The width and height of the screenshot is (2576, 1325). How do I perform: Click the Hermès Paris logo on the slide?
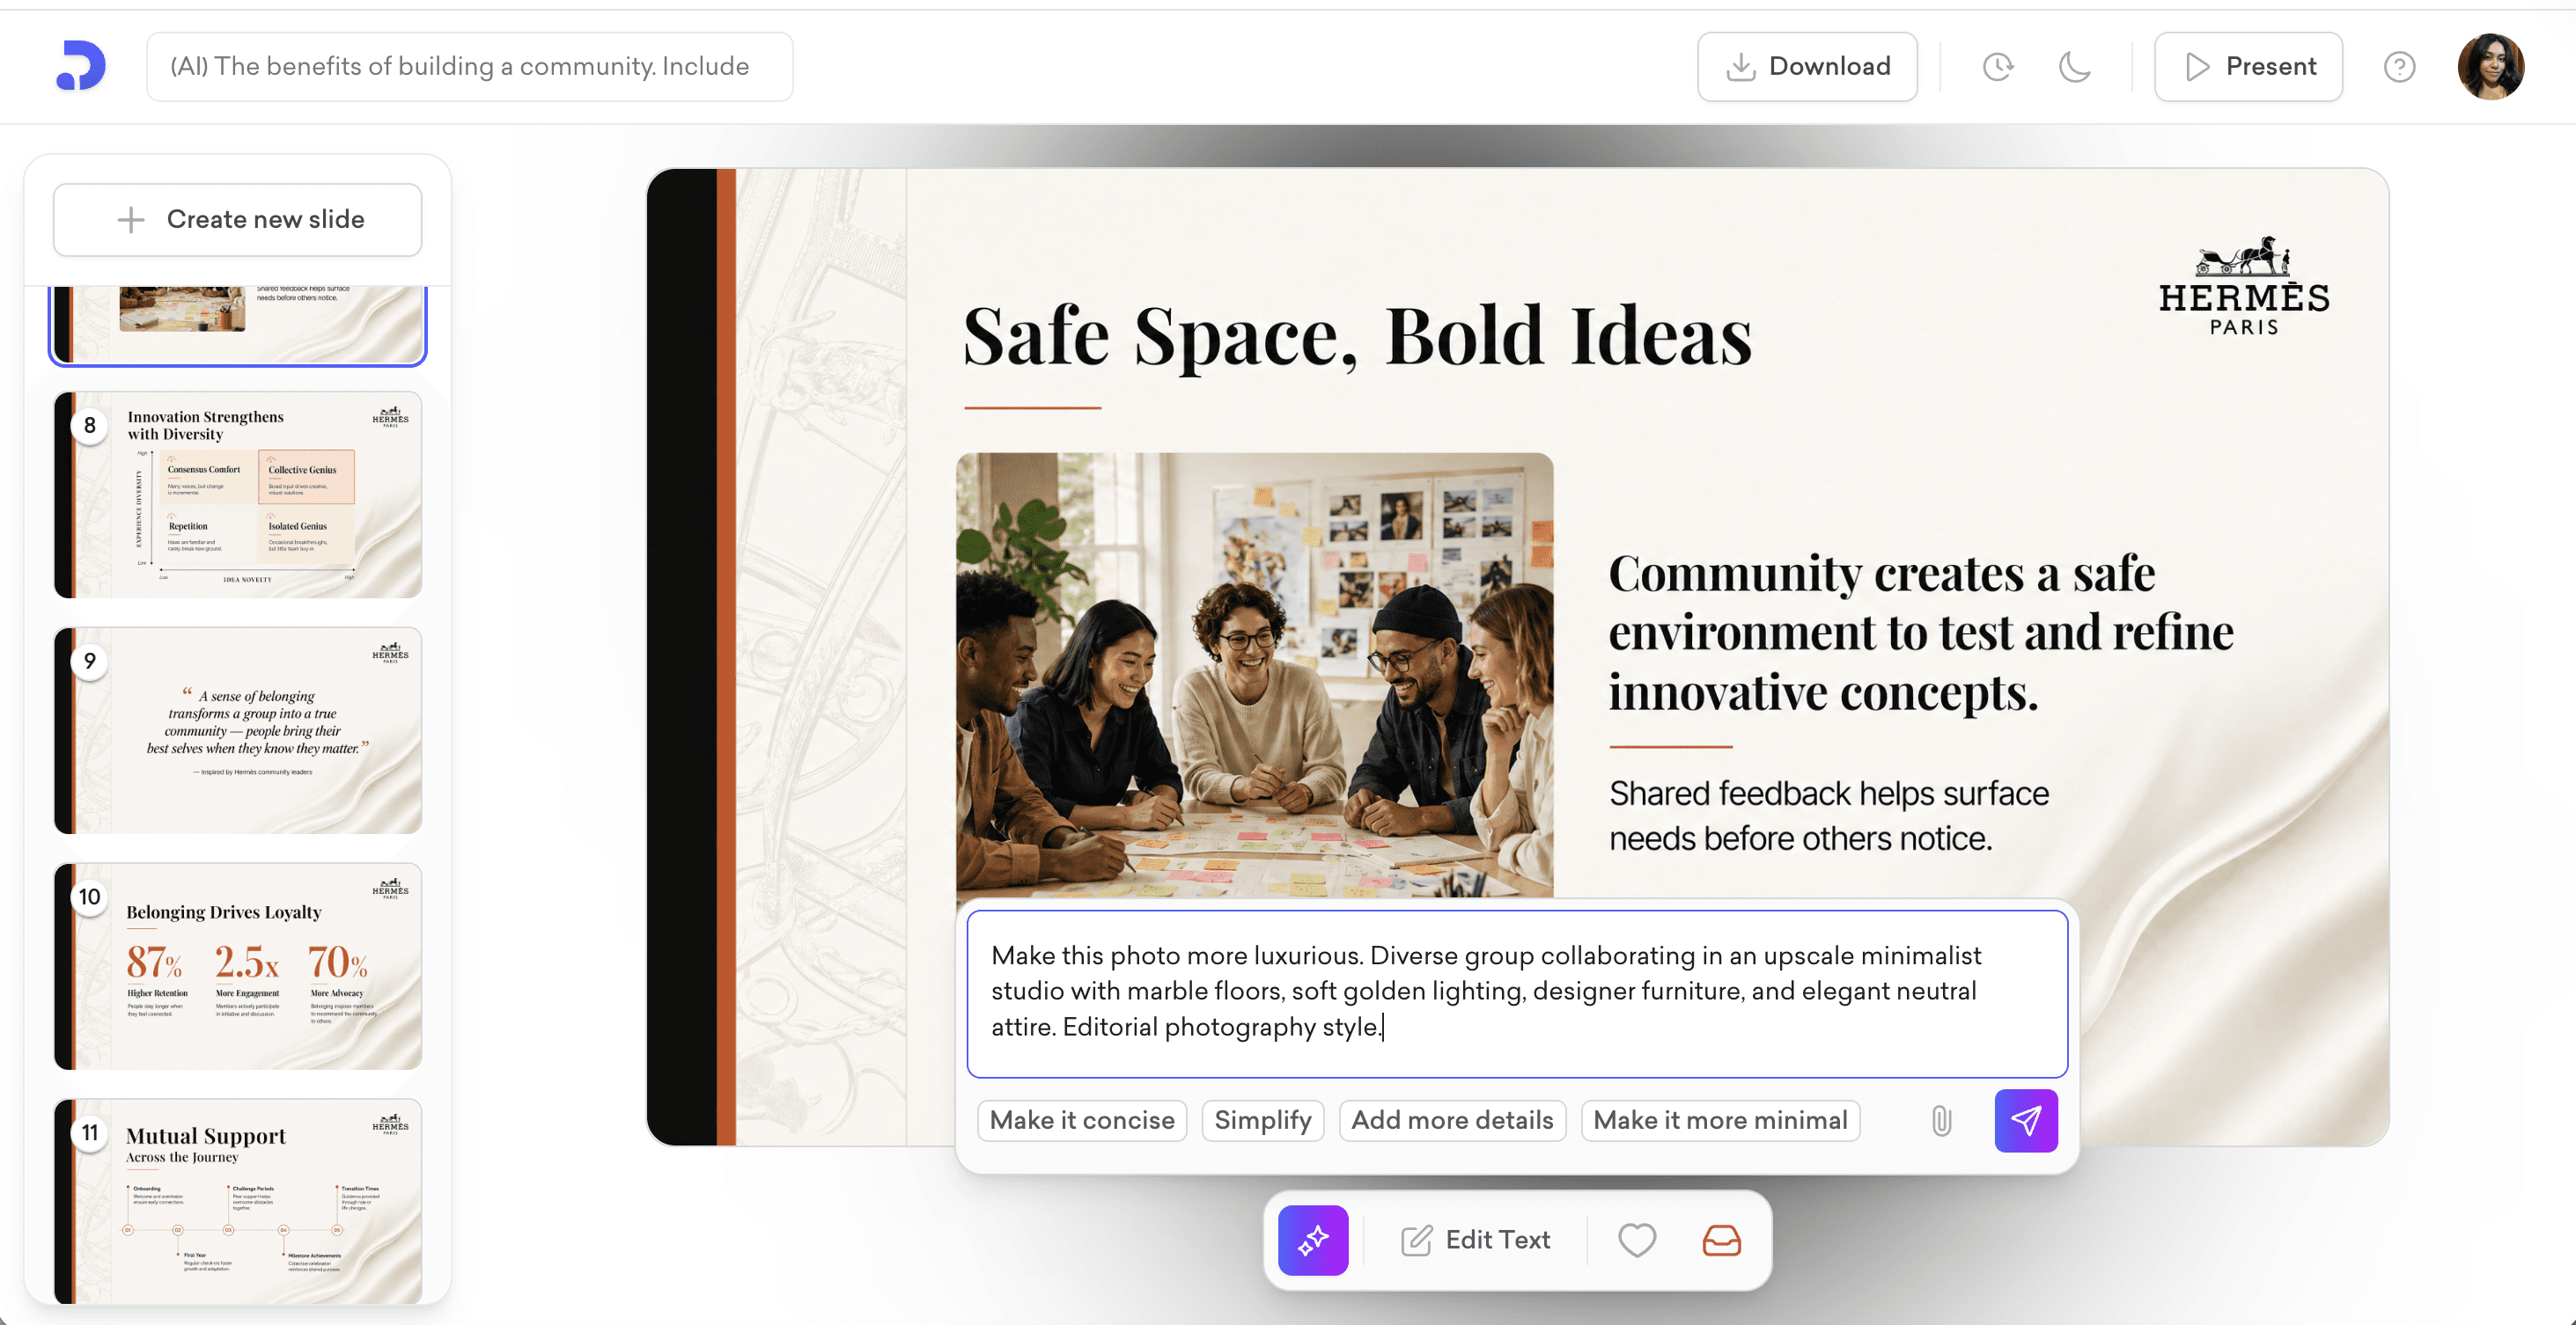pos(2244,287)
